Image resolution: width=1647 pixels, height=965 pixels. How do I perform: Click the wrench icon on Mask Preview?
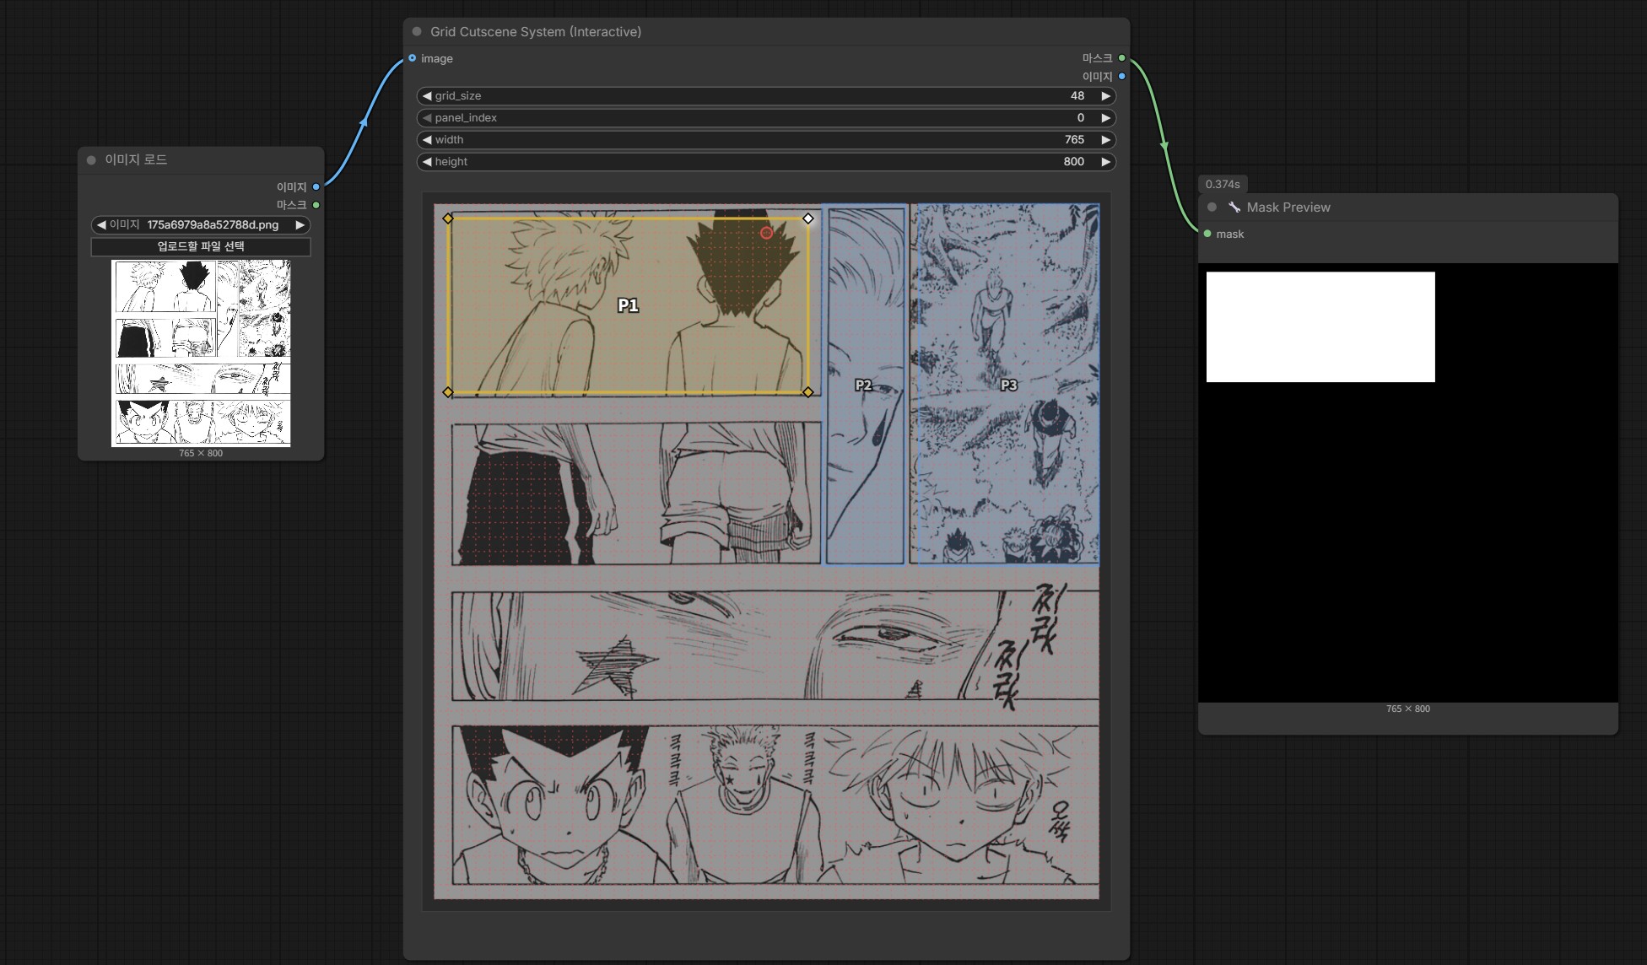click(1234, 208)
